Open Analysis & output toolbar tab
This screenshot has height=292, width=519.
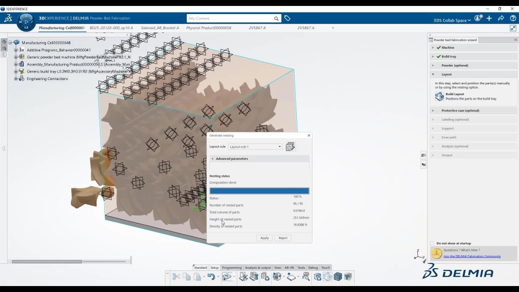258,268
